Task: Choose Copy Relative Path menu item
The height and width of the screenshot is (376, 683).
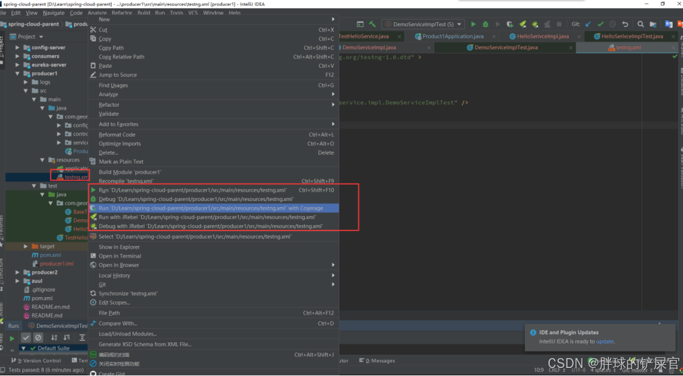Action: click(213, 57)
